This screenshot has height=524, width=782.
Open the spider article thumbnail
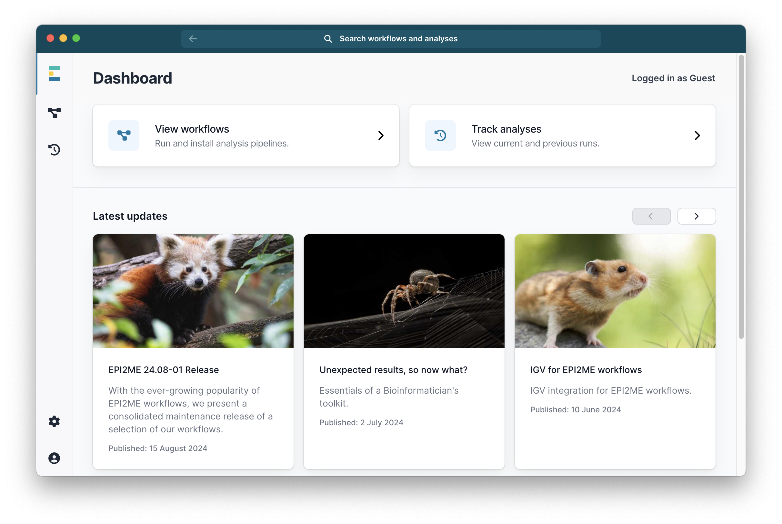pos(404,291)
